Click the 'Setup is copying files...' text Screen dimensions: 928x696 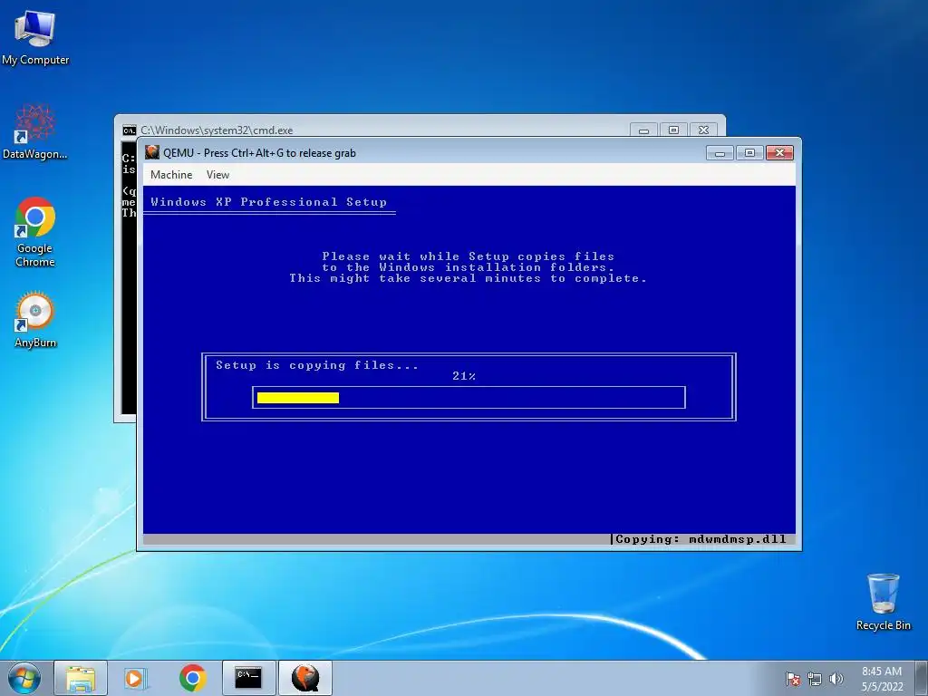coord(316,365)
